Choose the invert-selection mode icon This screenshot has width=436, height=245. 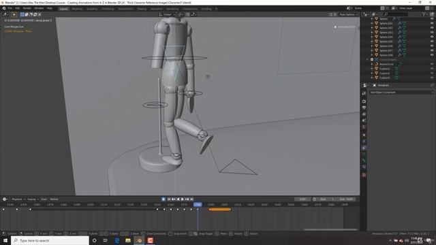pyautogui.click(x=35, y=14)
